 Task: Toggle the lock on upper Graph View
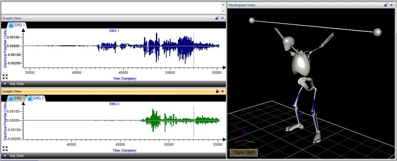click(x=217, y=18)
